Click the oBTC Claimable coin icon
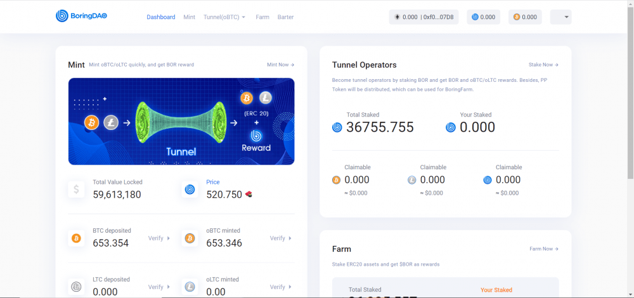Screen dimensions: 634x298 tap(337, 180)
